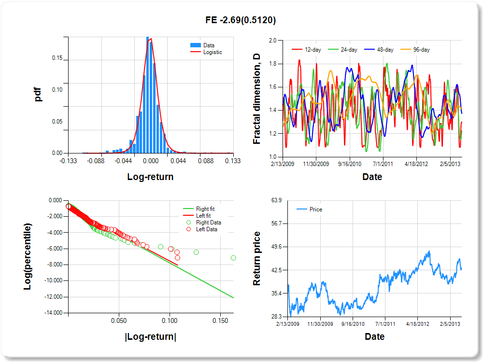Screen dimensions: 483x362
Task: Click the 0.05 tick on pdf axis
Action: pyautogui.click(x=57, y=122)
